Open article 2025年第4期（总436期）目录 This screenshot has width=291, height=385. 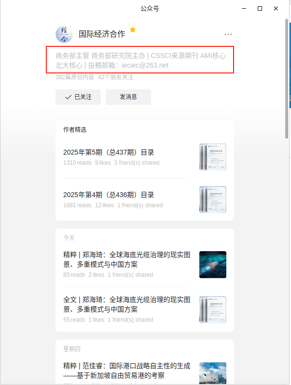click(109, 195)
